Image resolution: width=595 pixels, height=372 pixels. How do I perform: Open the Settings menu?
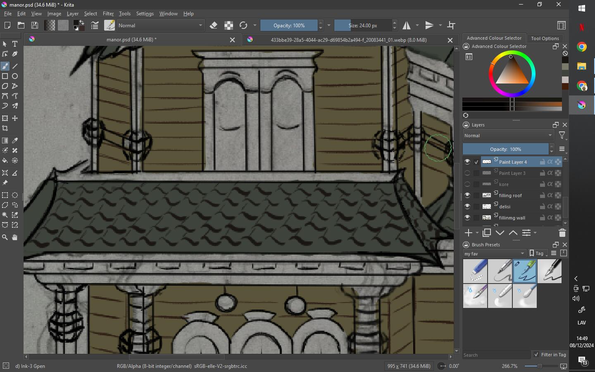click(x=145, y=14)
